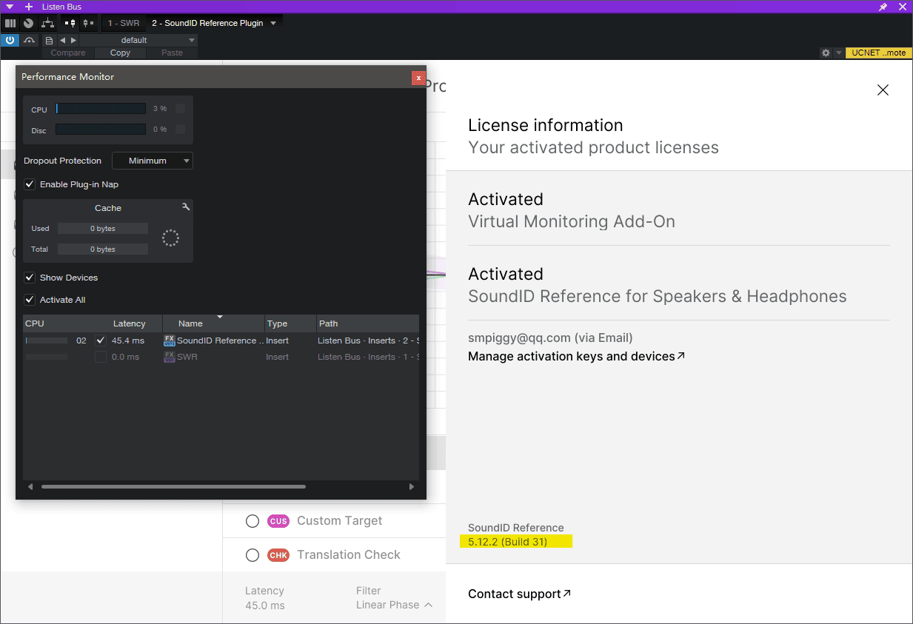Toggle the Show Devices checkbox
The height and width of the screenshot is (624, 913).
pyautogui.click(x=30, y=278)
